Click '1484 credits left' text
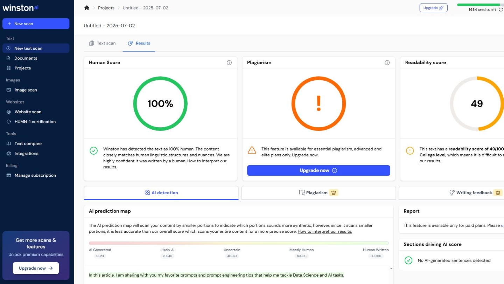This screenshot has width=504, height=284. coord(482,10)
